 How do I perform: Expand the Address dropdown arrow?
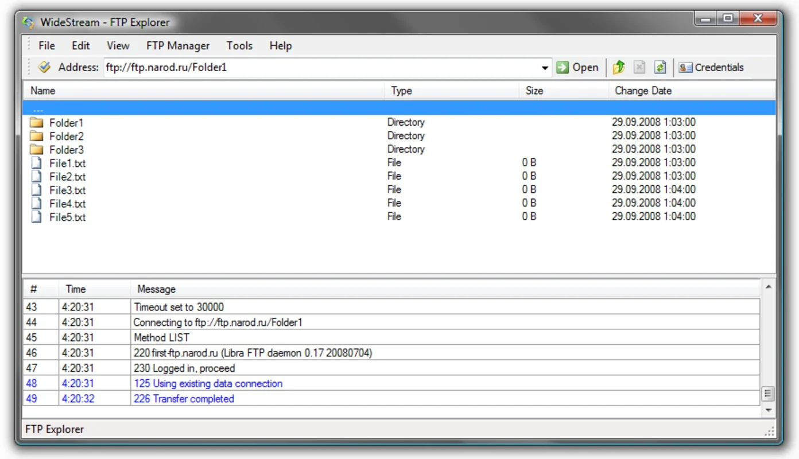(x=545, y=68)
